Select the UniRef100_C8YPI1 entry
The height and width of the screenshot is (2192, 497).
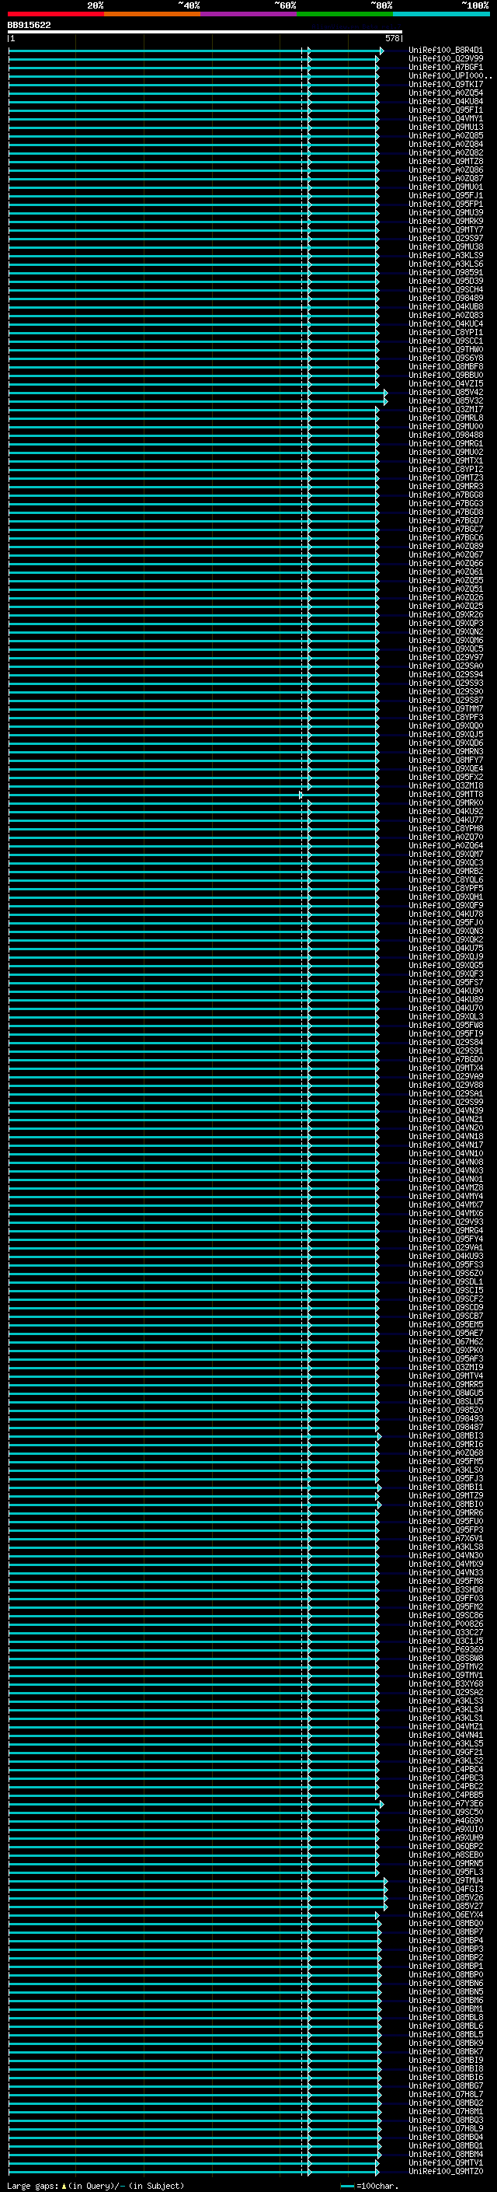[x=445, y=333]
